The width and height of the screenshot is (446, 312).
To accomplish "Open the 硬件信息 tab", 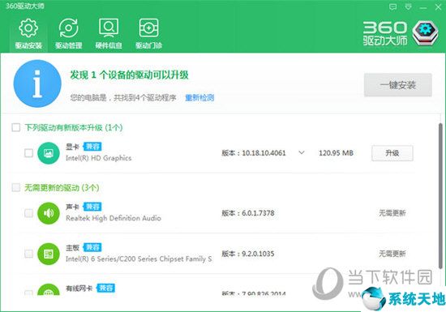I will tap(109, 33).
